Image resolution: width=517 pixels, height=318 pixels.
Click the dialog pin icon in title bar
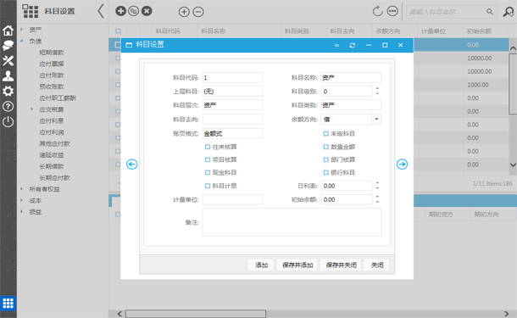(336, 45)
